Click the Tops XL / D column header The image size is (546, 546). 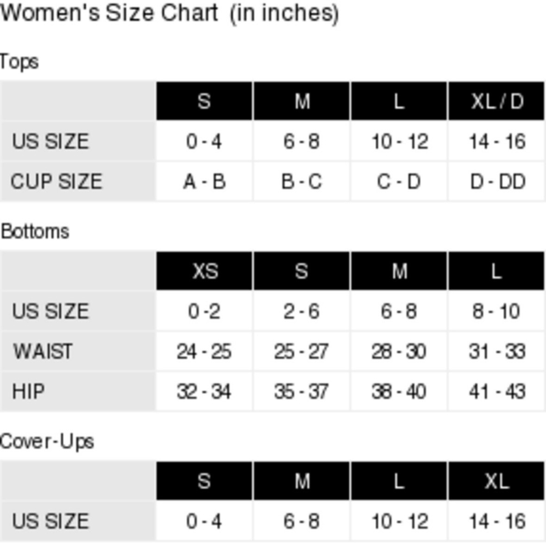[x=496, y=101]
